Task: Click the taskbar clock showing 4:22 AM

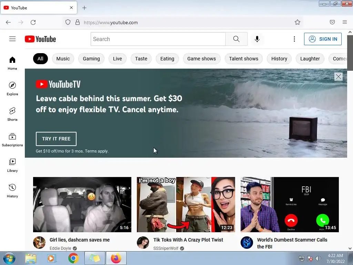Action: [335, 258]
